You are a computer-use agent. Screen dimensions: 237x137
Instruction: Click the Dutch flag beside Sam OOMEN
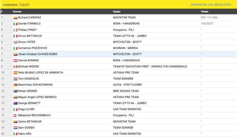coord(15,128)
